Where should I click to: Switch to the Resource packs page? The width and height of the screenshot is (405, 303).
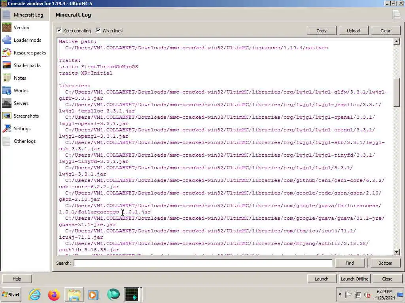[x=25, y=53]
